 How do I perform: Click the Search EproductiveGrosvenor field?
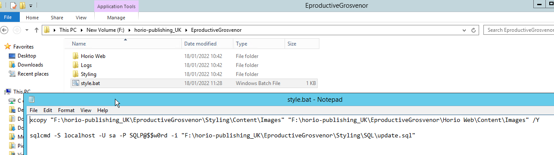coord(519,30)
